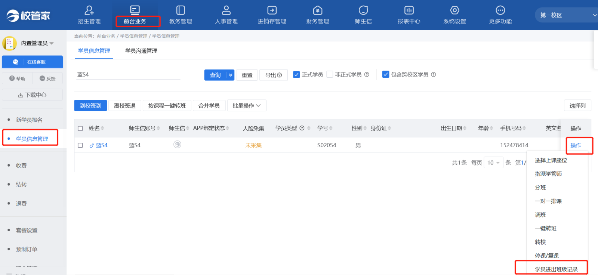The width and height of the screenshot is (598, 275).
Task: Sort by 年龄 column arrows
Action: click(491, 128)
